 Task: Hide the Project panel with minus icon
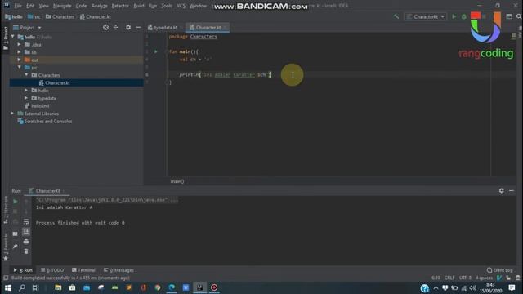click(x=138, y=27)
